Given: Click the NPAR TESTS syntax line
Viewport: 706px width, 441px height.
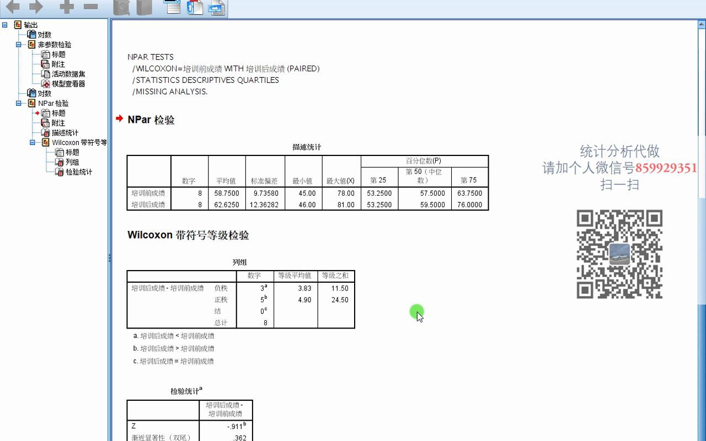Looking at the screenshot, I should pyautogui.click(x=151, y=57).
